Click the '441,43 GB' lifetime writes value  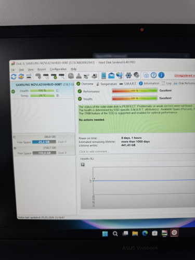(x=128, y=145)
